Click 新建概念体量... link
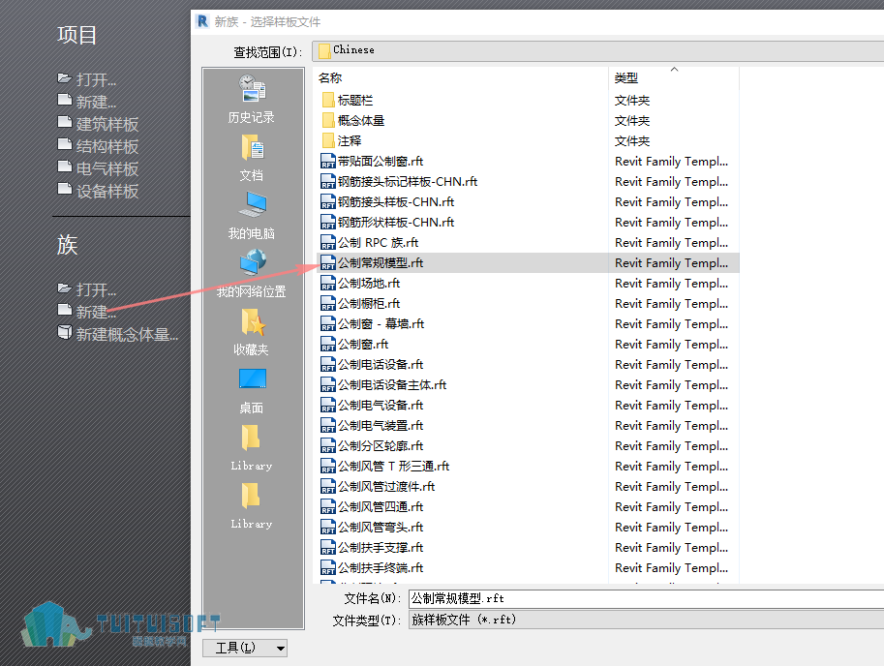Screen dimensions: 884x666 click(x=118, y=334)
